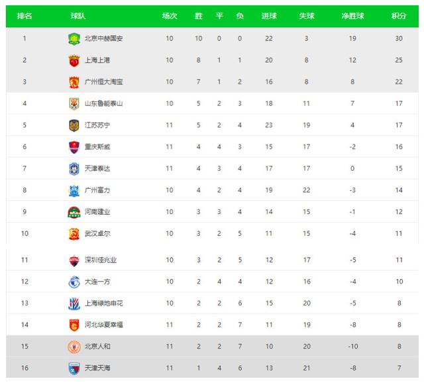Click the 重庆斯威 team shield logo
Image resolution: width=424 pixels, height=383 pixels.
click(x=74, y=147)
